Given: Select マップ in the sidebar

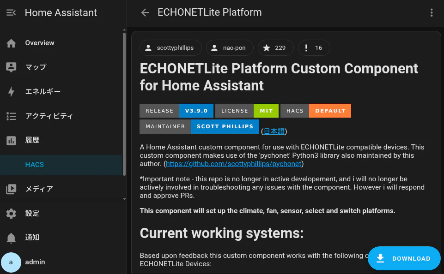Looking at the screenshot, I should tap(61, 67).
